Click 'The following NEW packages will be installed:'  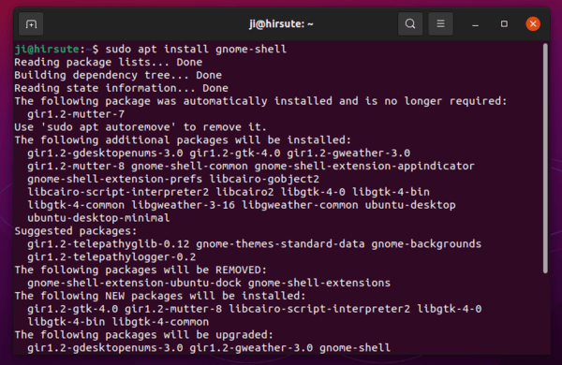tap(160, 296)
